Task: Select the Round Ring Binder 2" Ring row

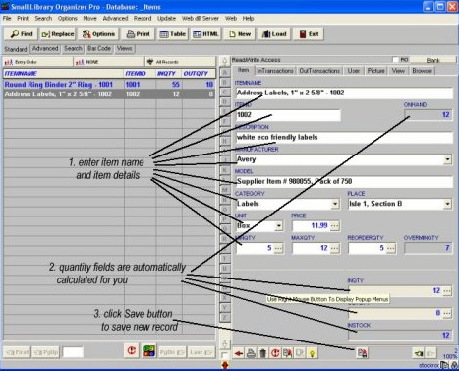Action: pyautogui.click(x=109, y=85)
